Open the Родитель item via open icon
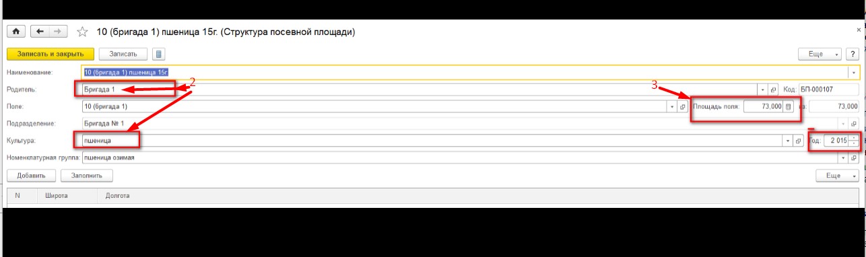This screenshot has width=866, height=257. tap(773, 89)
